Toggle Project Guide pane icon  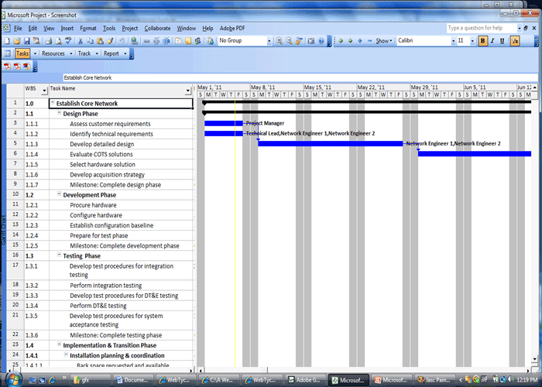(8, 53)
